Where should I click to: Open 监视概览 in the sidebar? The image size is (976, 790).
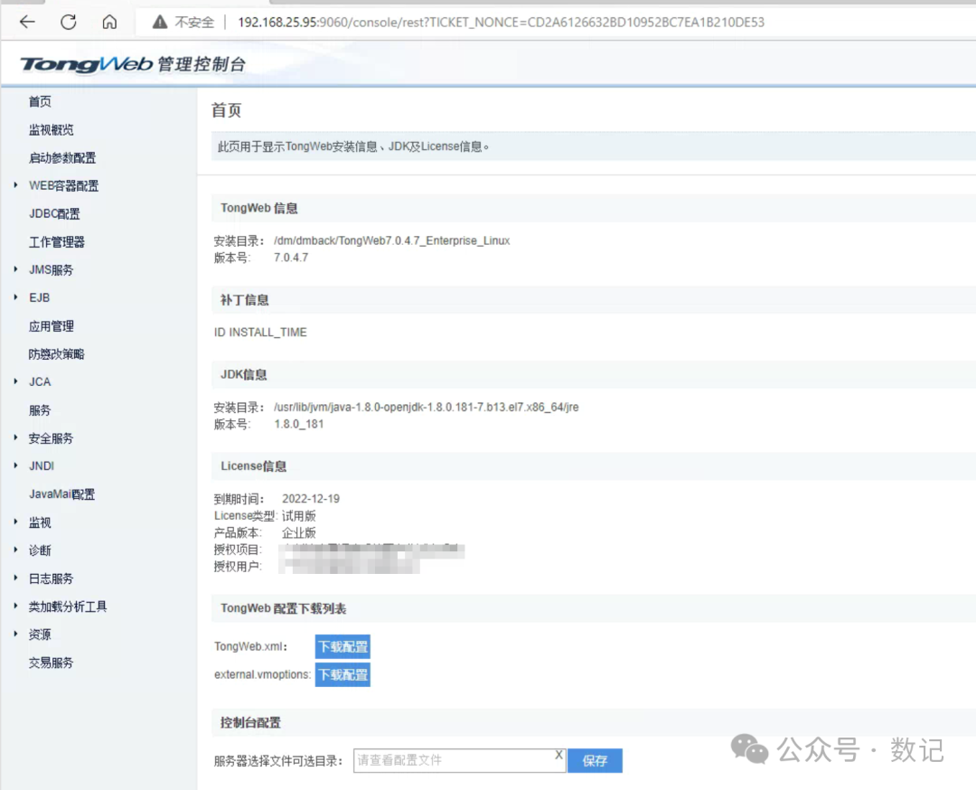click(x=51, y=129)
